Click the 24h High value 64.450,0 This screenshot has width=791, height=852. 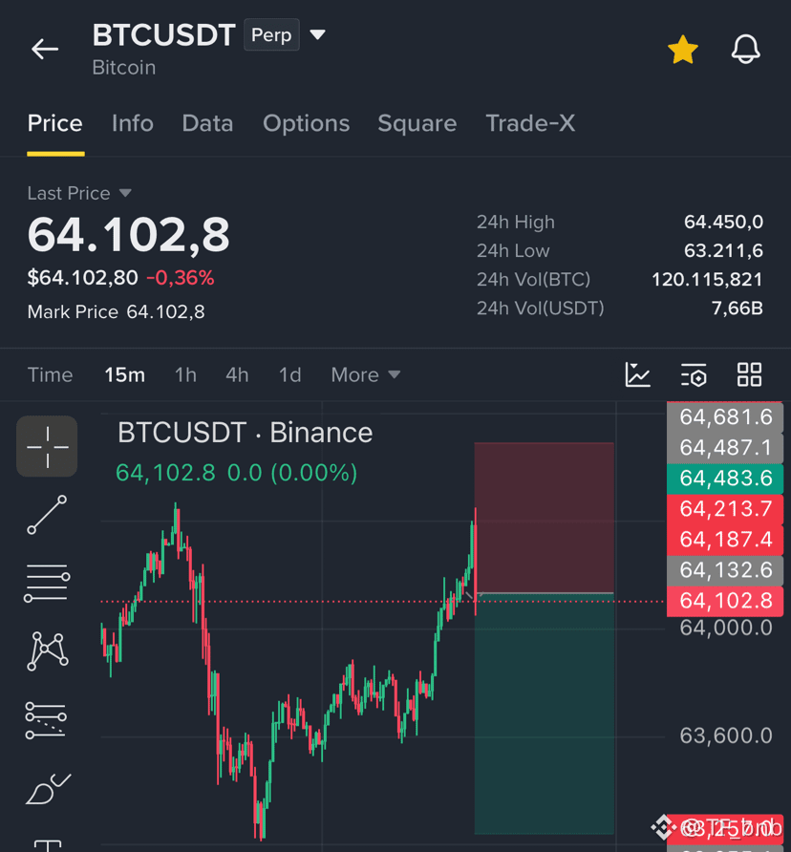723,222
